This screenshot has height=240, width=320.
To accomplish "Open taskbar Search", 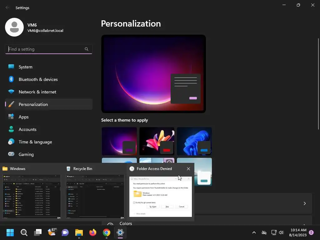I will tap(24, 232).
